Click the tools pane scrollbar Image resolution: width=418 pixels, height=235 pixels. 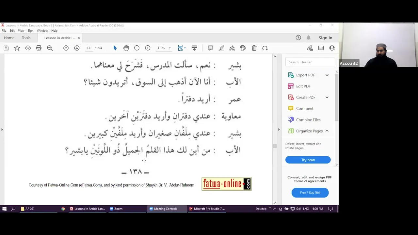[336, 98]
